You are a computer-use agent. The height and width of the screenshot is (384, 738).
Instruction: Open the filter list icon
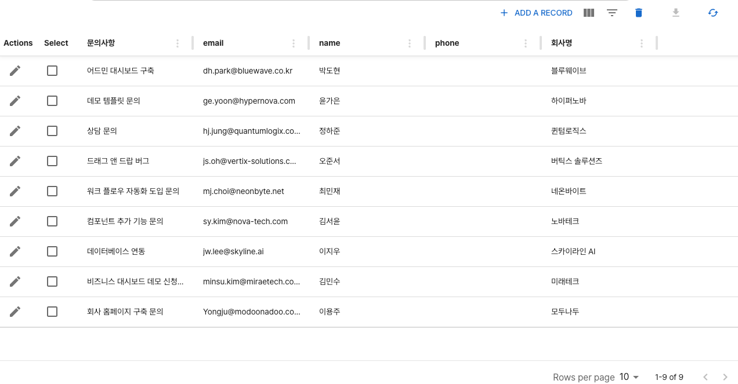tap(612, 13)
